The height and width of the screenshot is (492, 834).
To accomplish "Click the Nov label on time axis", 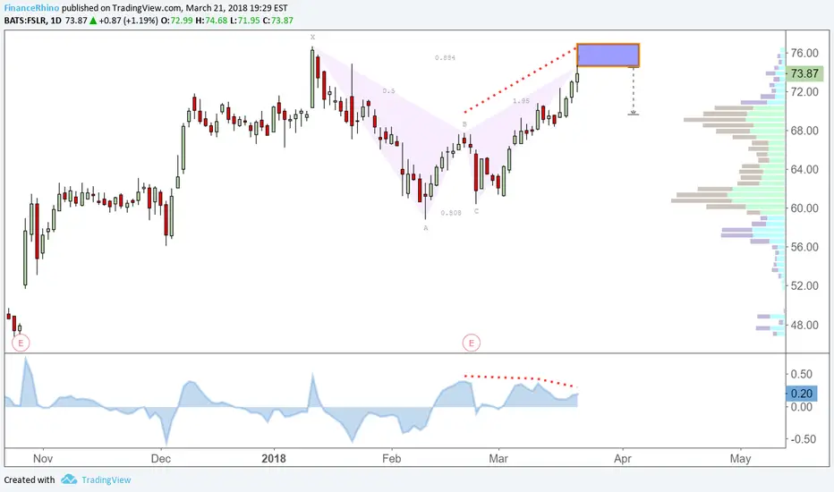I will pos(43,459).
